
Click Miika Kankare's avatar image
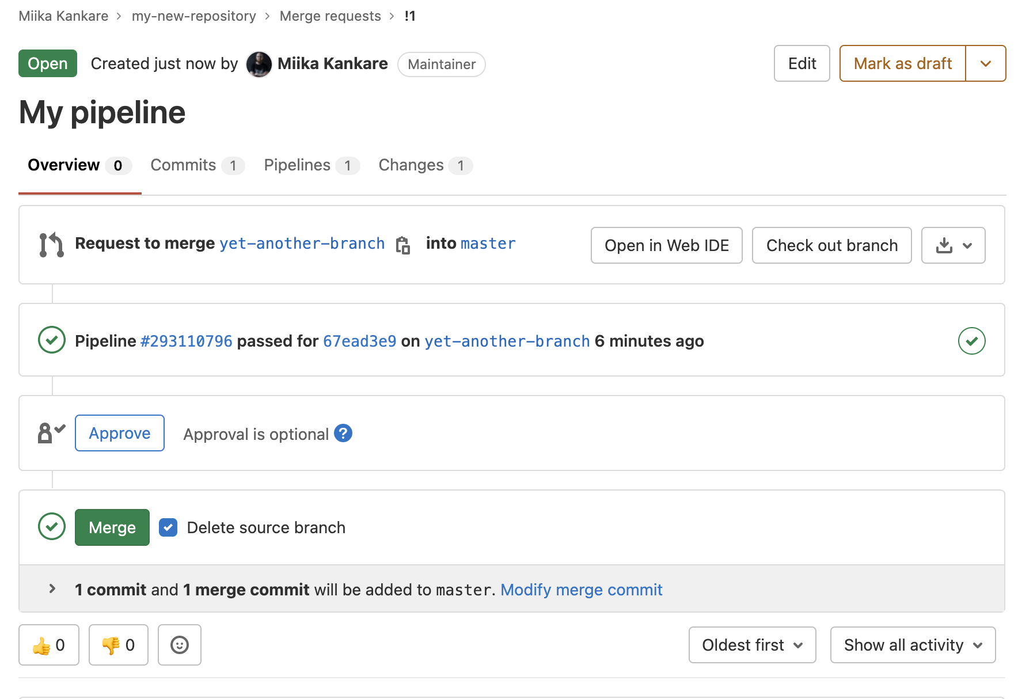coord(259,64)
